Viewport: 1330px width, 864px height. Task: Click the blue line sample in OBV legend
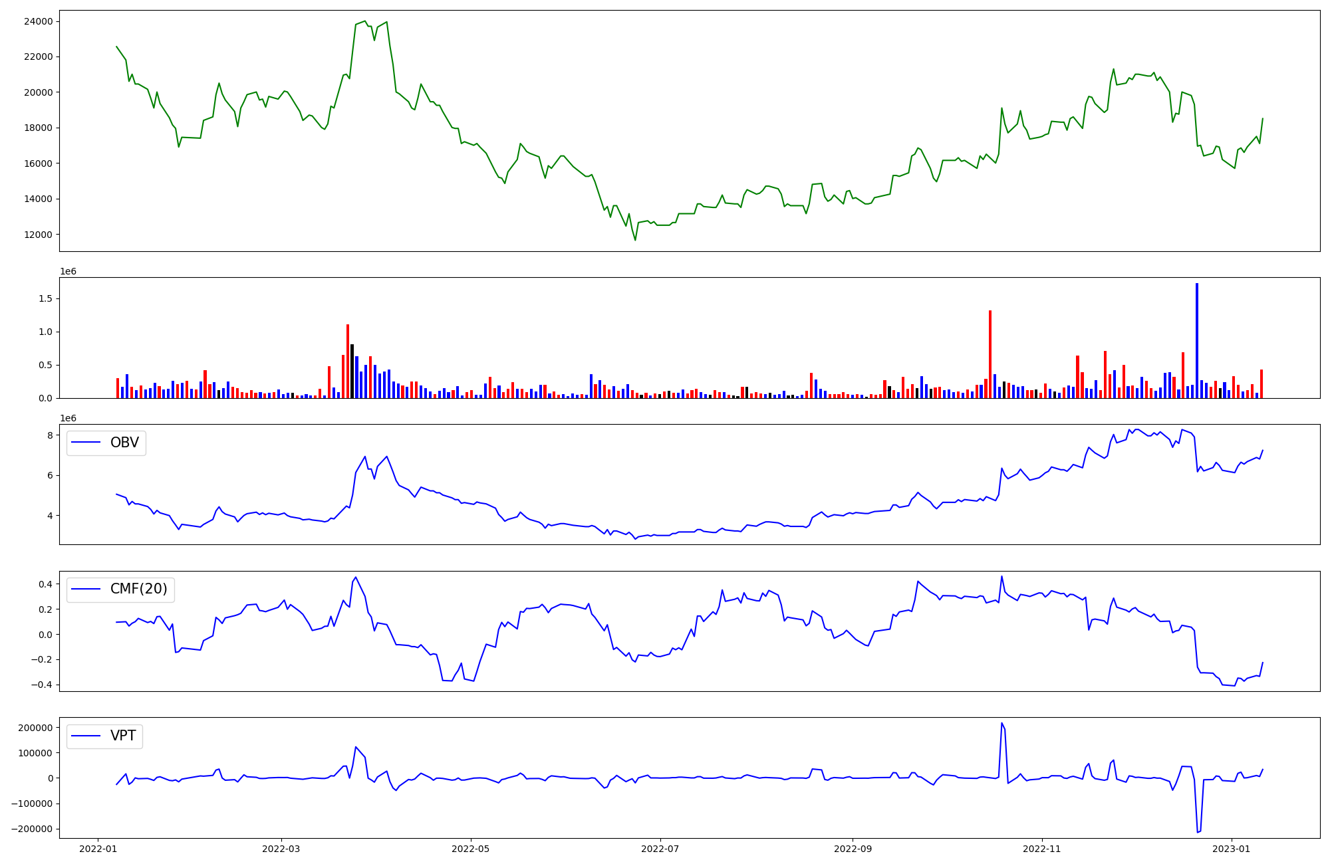pyautogui.click(x=86, y=443)
